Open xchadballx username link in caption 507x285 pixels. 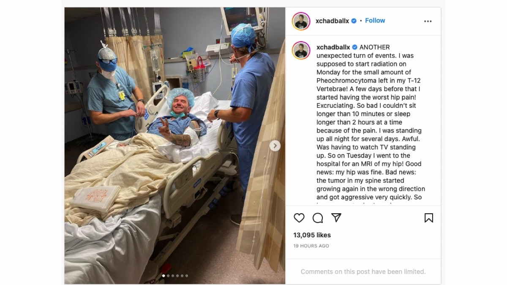coord(333,47)
